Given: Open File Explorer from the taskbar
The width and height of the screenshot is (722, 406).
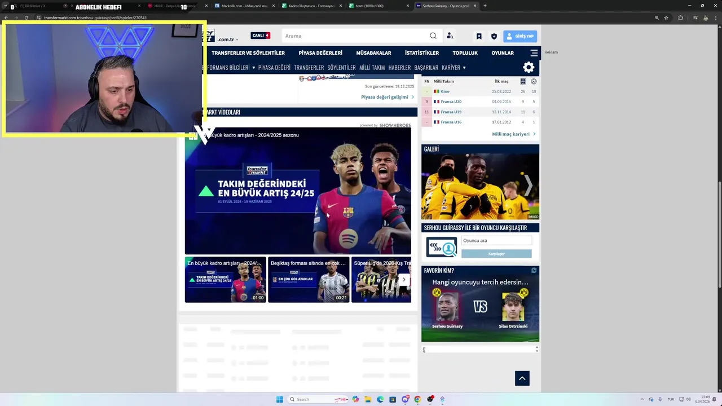Looking at the screenshot, I should coord(368,399).
